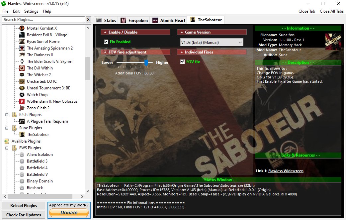Open the Flawless Widescreen link
Screen dimensions: 346x220
tap(286, 171)
